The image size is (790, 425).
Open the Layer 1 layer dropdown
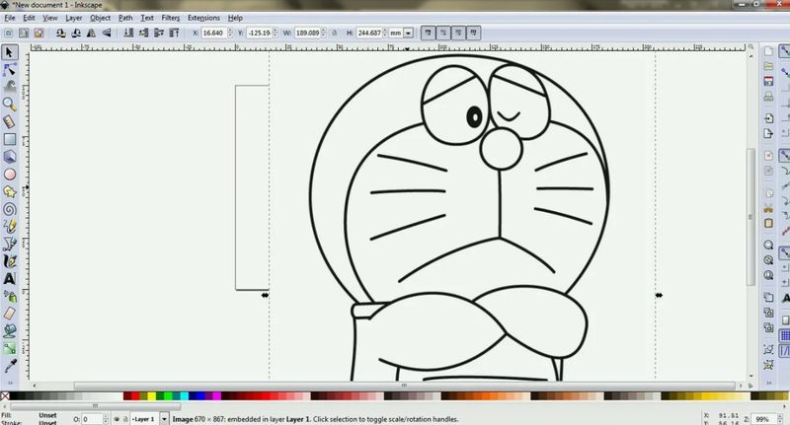(164, 419)
